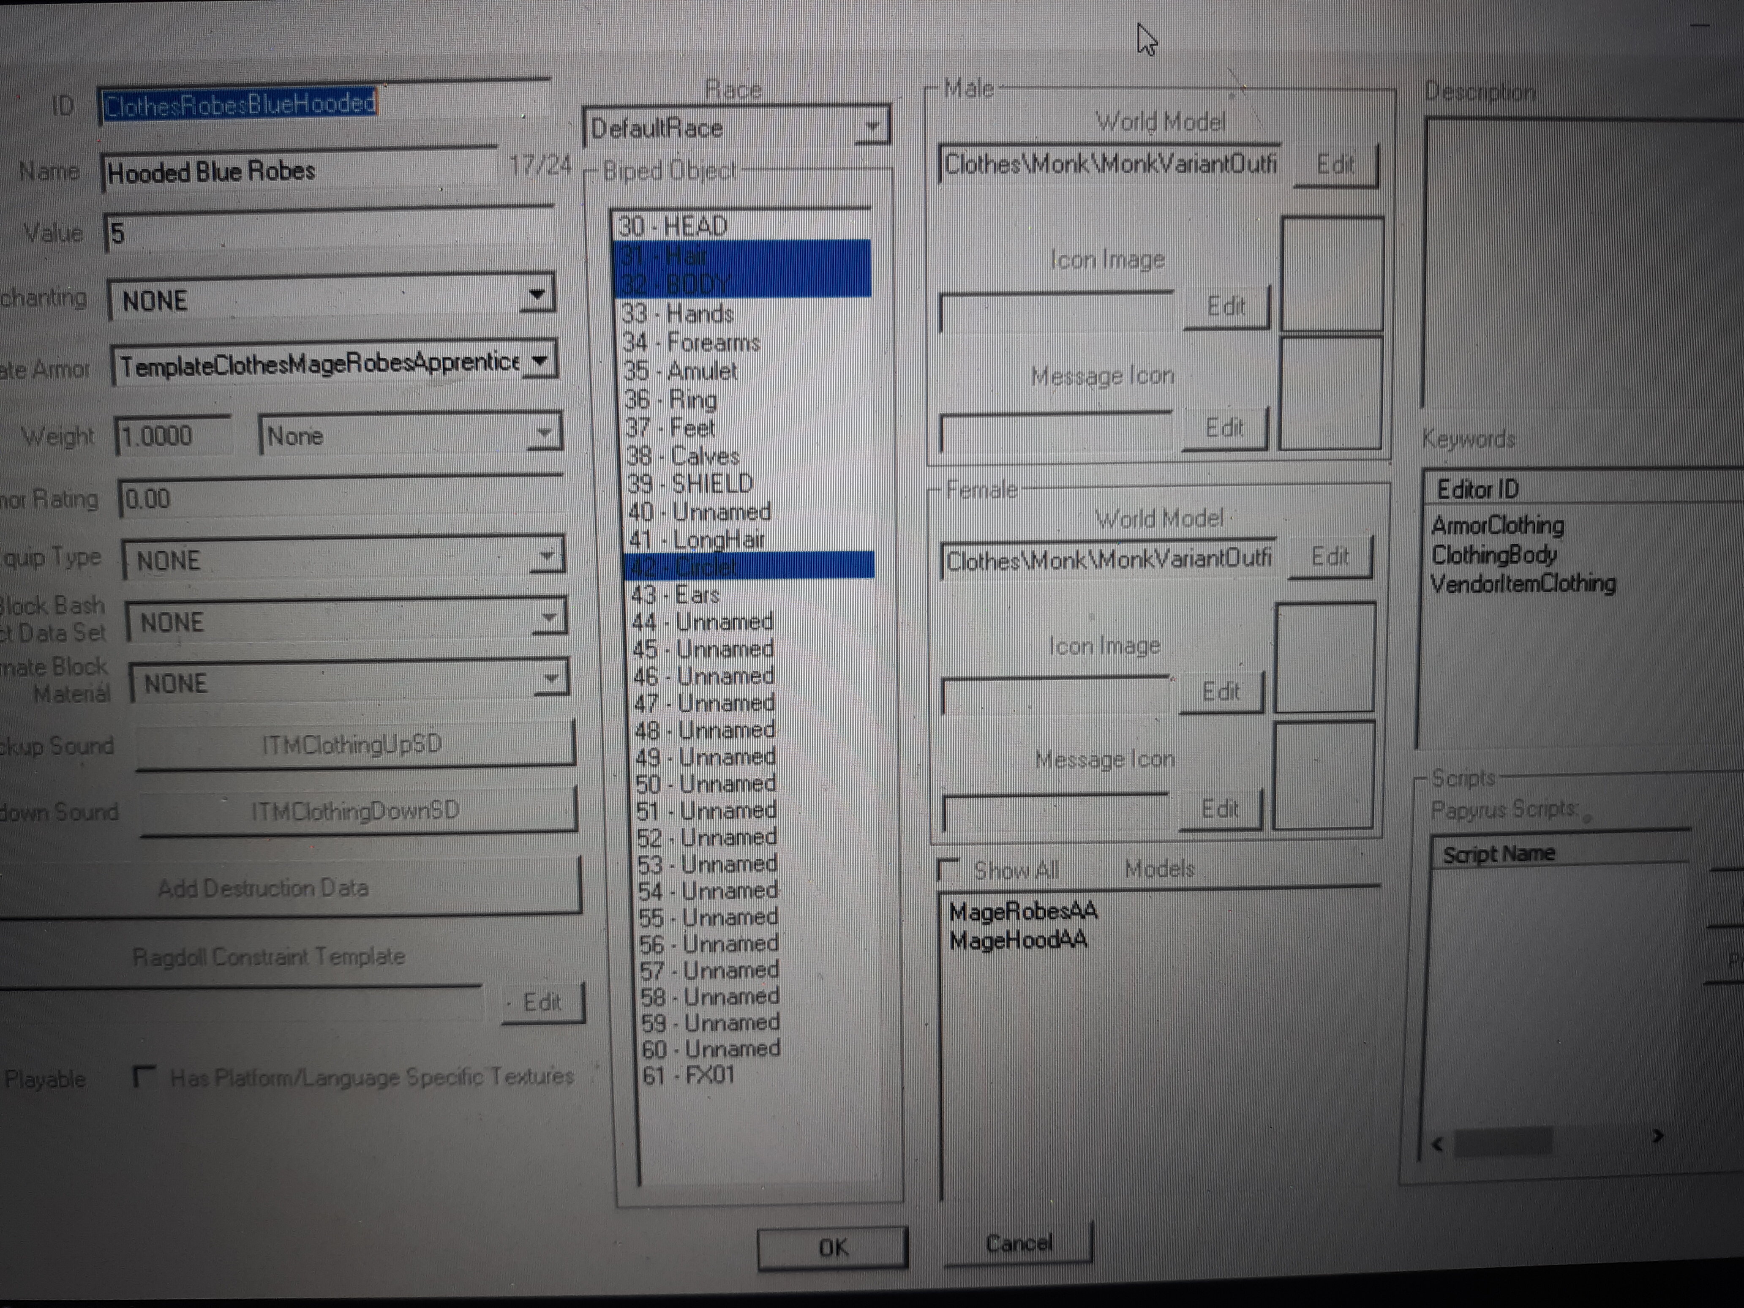
Task: Select 44 - Unnamed biped slot
Action: pyautogui.click(x=752, y=621)
